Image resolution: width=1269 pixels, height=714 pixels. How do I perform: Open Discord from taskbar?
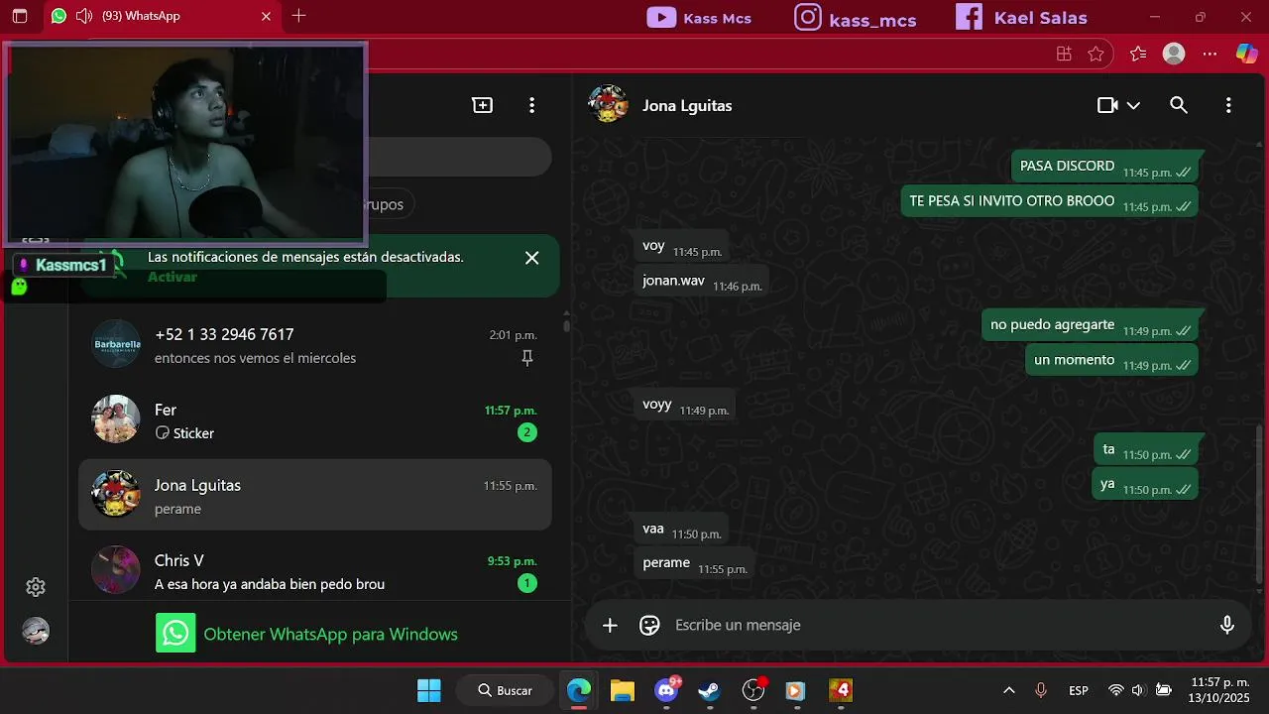point(667,690)
